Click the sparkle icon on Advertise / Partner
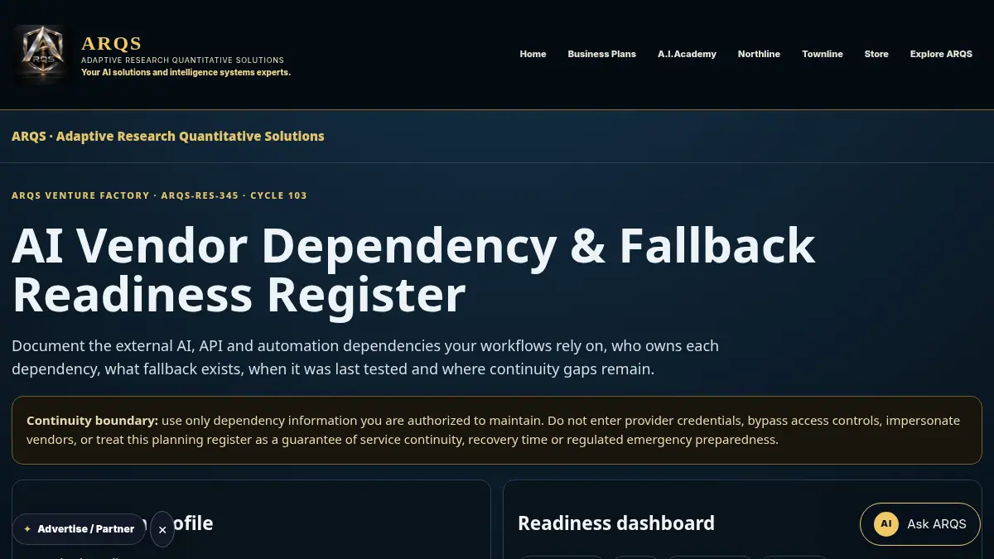 coord(27,528)
